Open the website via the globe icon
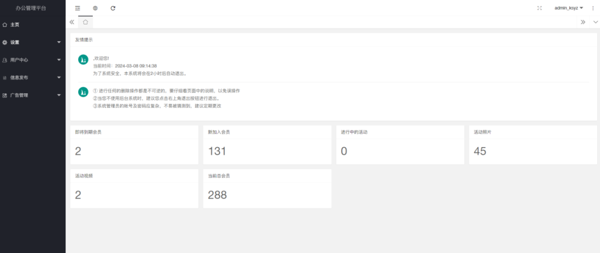Screen dimensions: 600x253 [96, 8]
